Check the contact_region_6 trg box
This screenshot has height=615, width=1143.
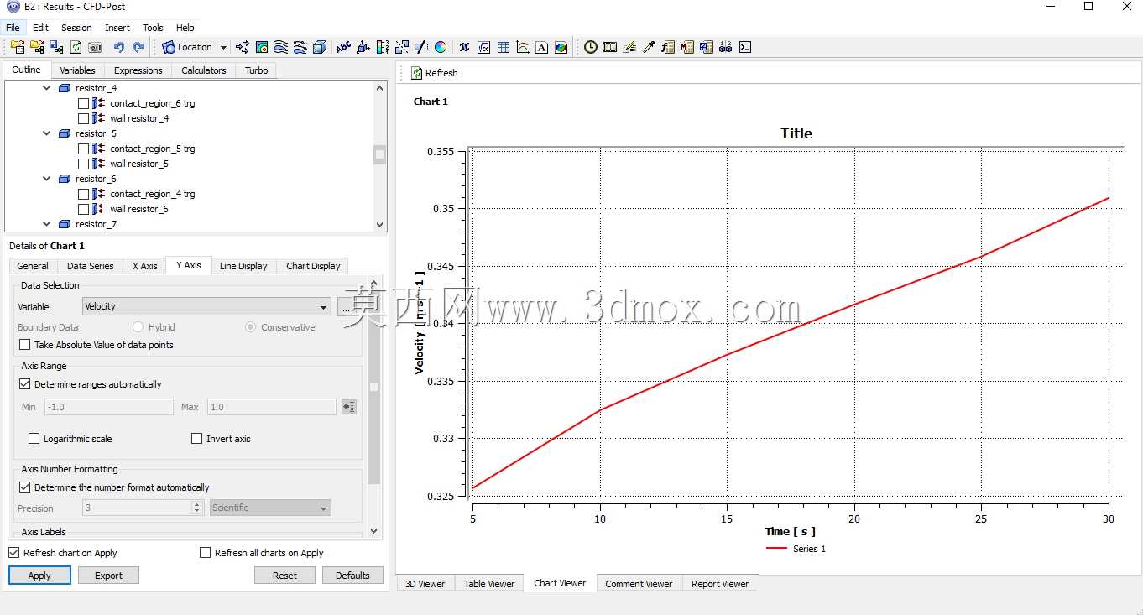tap(83, 103)
